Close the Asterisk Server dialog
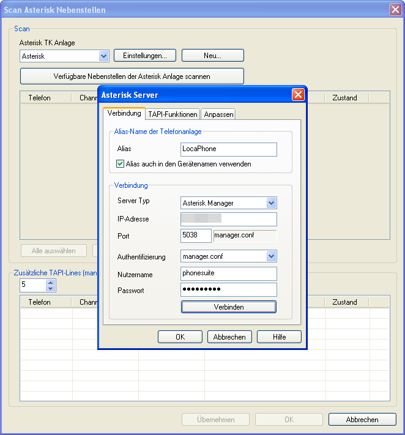The height and width of the screenshot is (435, 405). 298,95
